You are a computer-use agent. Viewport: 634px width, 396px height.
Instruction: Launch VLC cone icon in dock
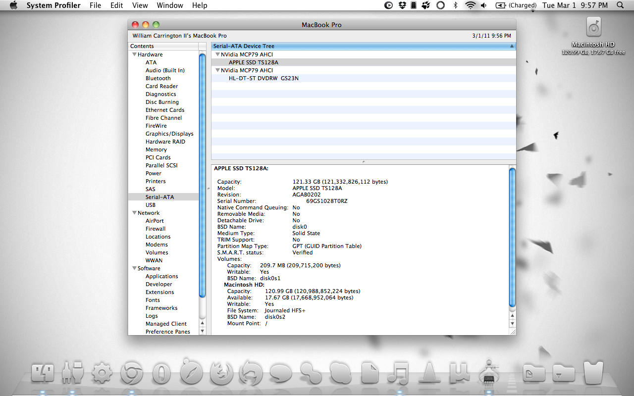pos(429,372)
